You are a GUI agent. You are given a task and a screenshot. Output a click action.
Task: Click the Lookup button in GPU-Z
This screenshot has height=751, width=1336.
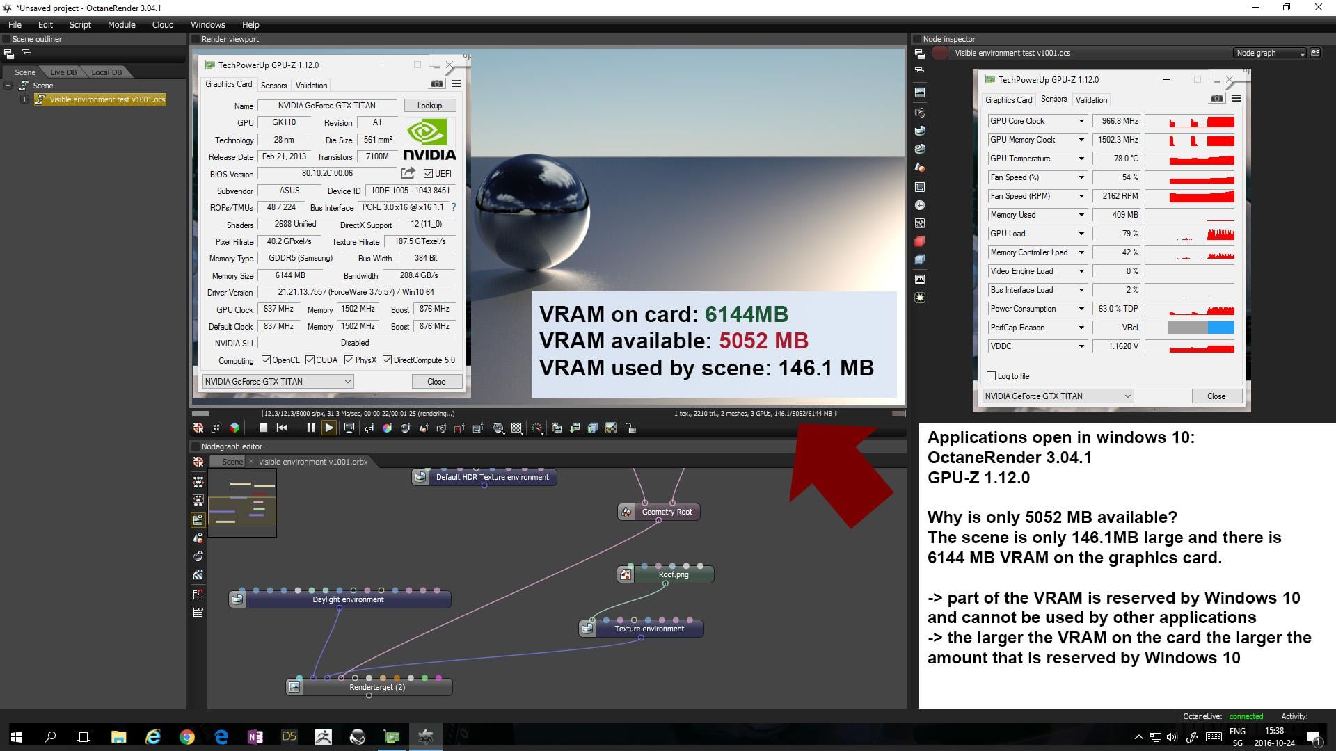[x=429, y=106]
